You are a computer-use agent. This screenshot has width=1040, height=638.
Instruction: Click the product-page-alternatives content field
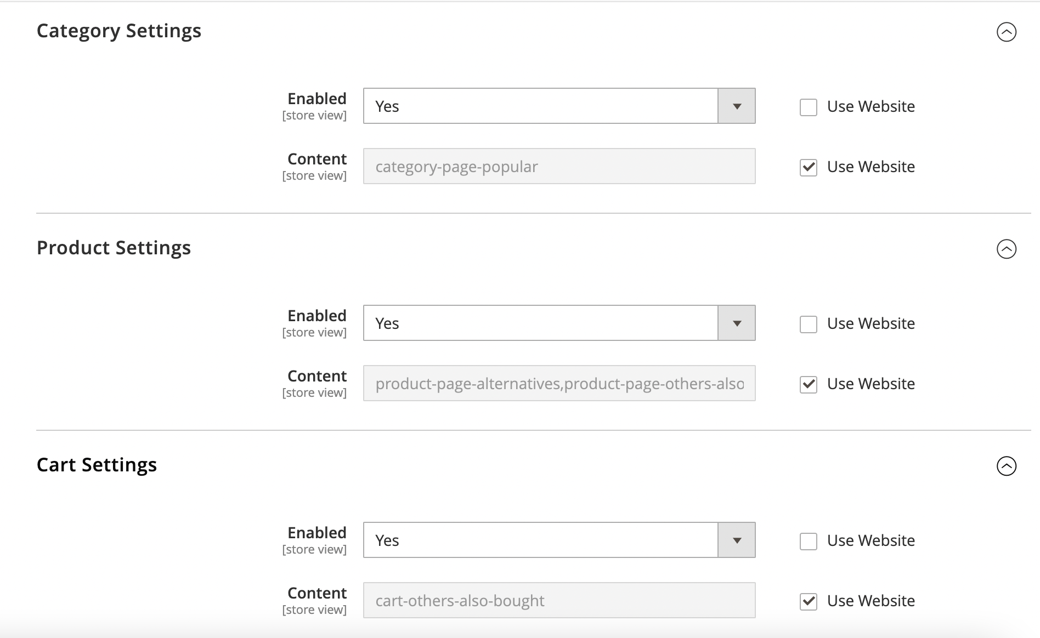click(x=559, y=383)
